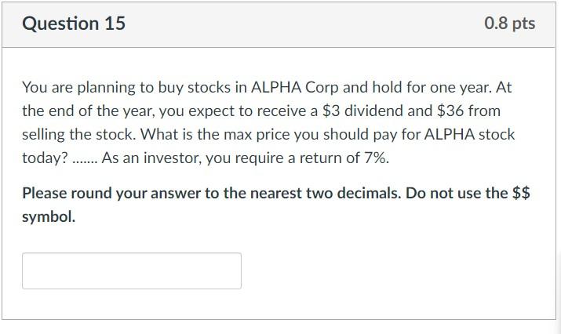Click the word today? in the question
This screenshot has height=334, width=561.
tap(45, 158)
